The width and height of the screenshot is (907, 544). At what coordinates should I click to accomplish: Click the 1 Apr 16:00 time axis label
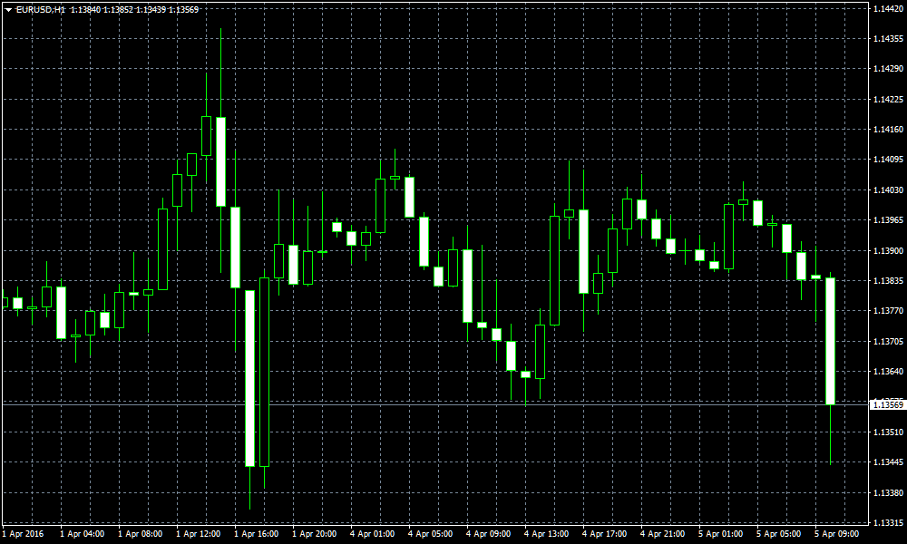[257, 534]
